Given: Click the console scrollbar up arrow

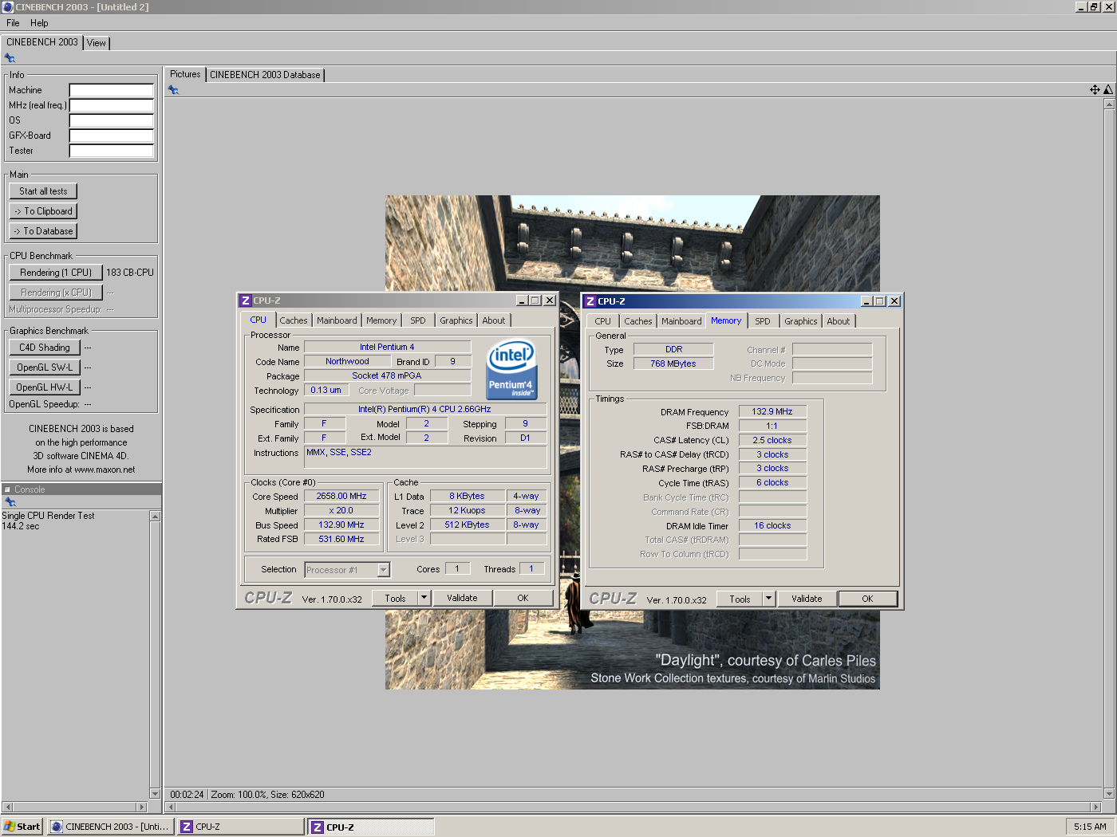Looking at the screenshot, I should click(x=155, y=517).
